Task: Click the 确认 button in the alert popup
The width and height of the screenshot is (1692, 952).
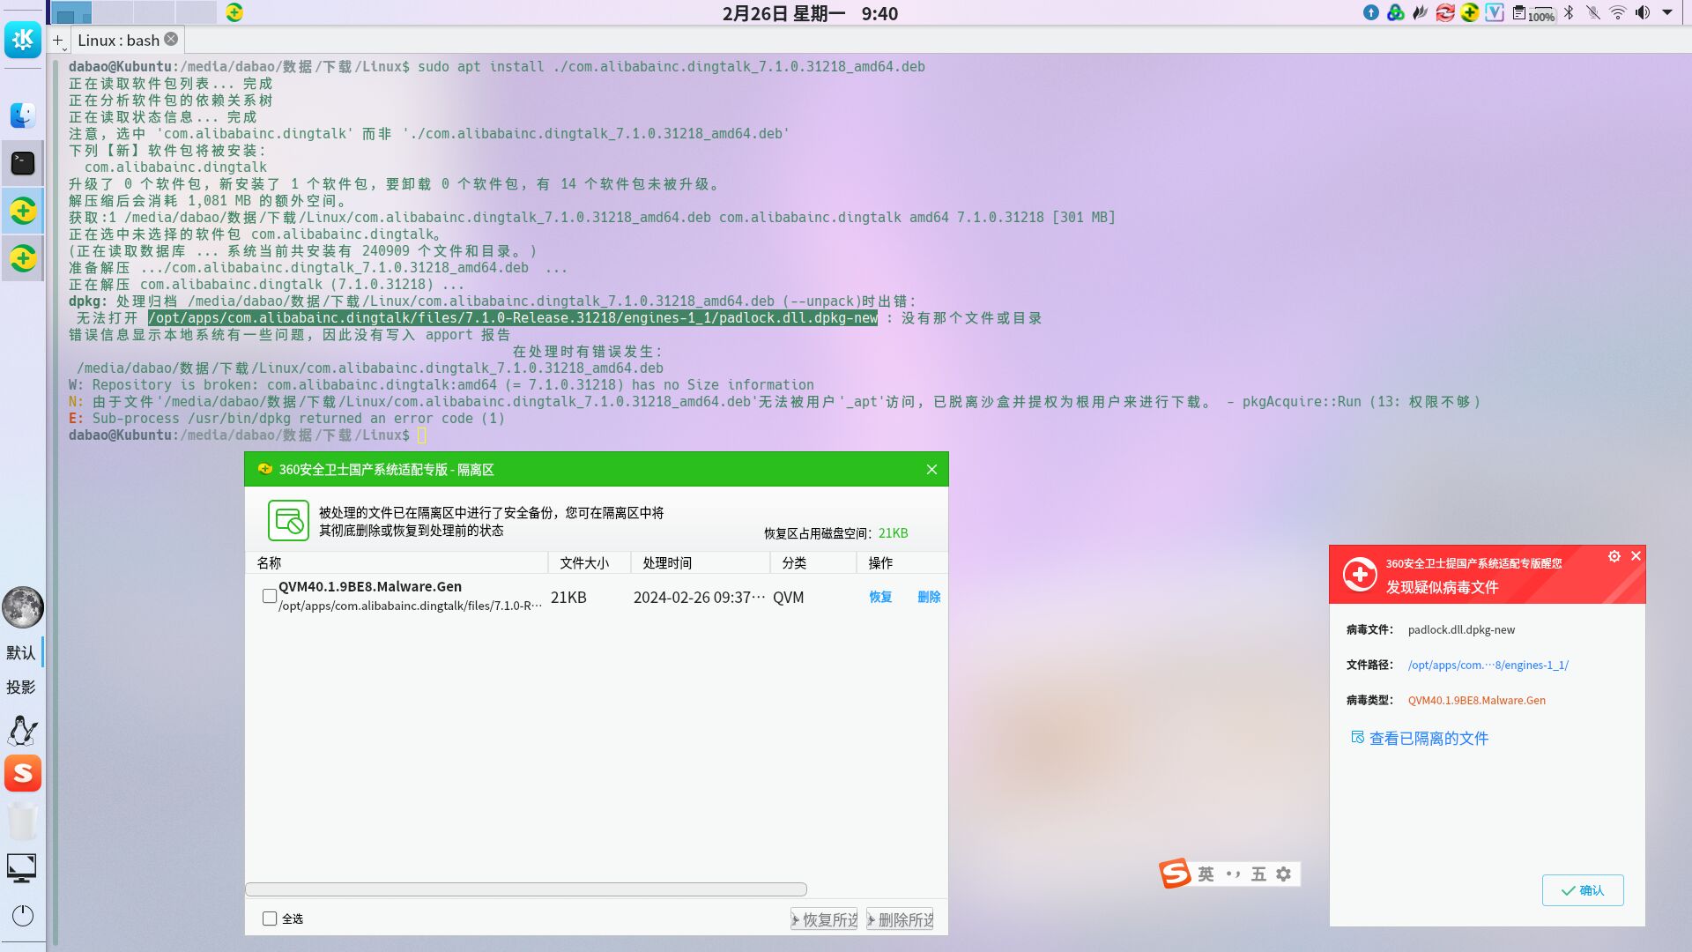Action: pos(1583,890)
